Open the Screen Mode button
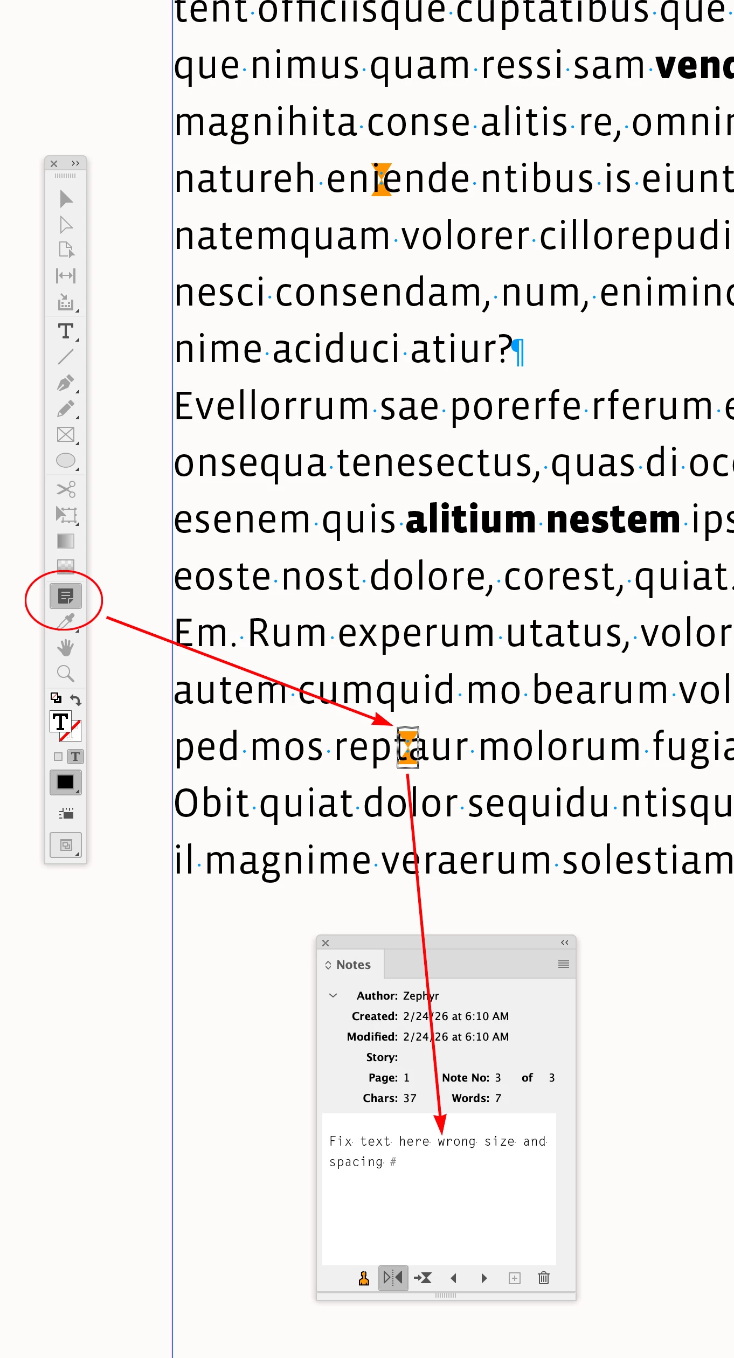 (66, 845)
